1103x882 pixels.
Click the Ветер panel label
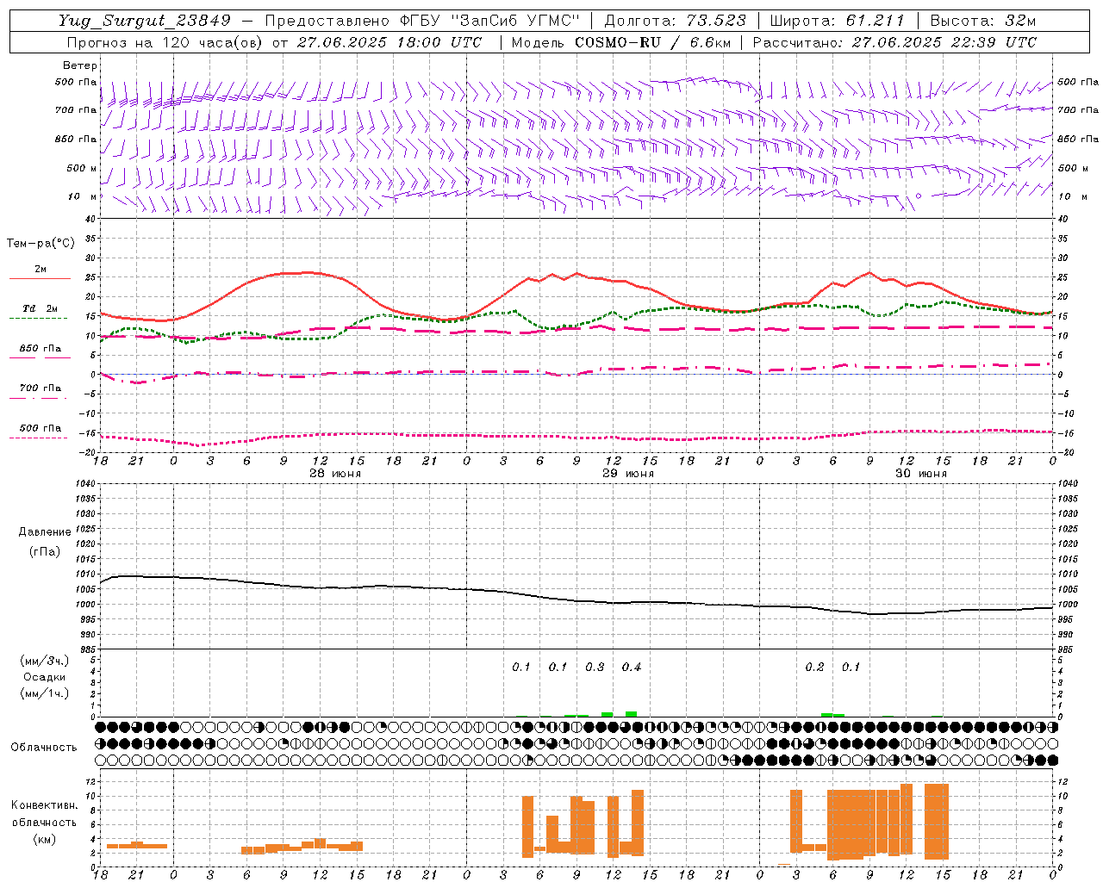pos(80,65)
